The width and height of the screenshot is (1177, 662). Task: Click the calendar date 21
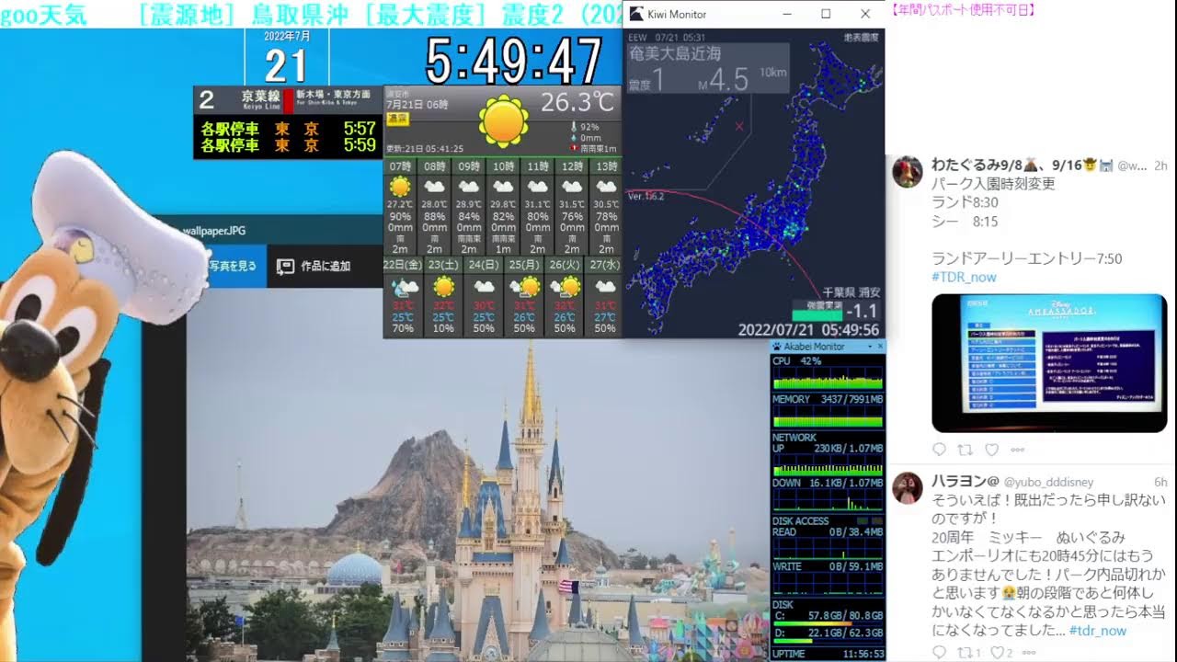[285, 65]
